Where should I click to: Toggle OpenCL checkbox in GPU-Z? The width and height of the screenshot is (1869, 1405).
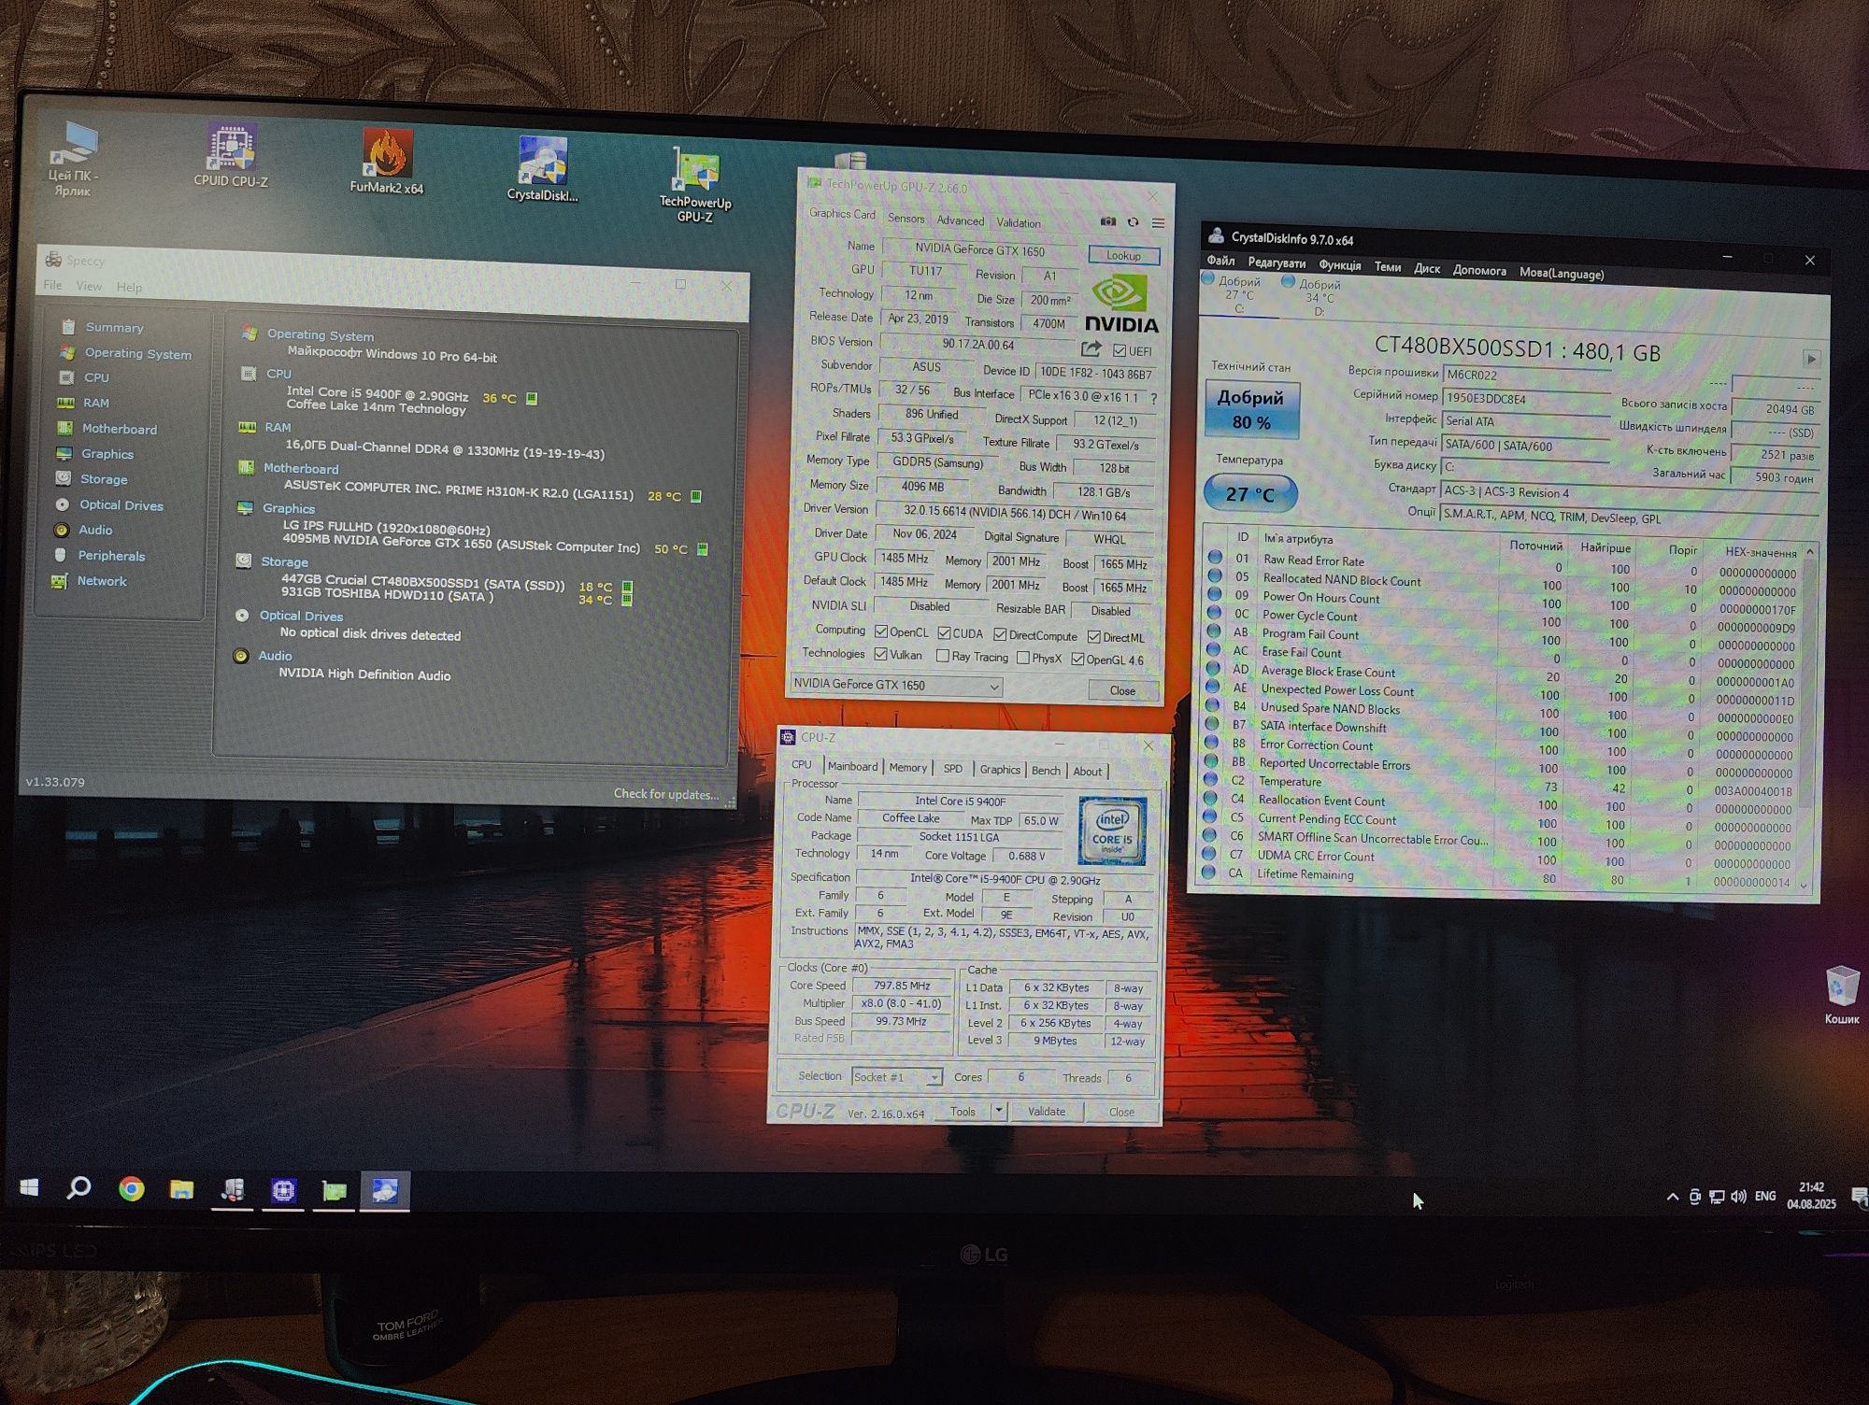880,632
